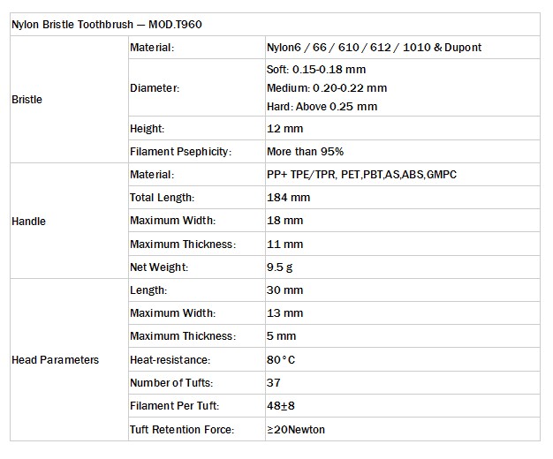This screenshot has width=553, height=459.
Task: Click the 'Handle' section cell
Action: [28, 222]
